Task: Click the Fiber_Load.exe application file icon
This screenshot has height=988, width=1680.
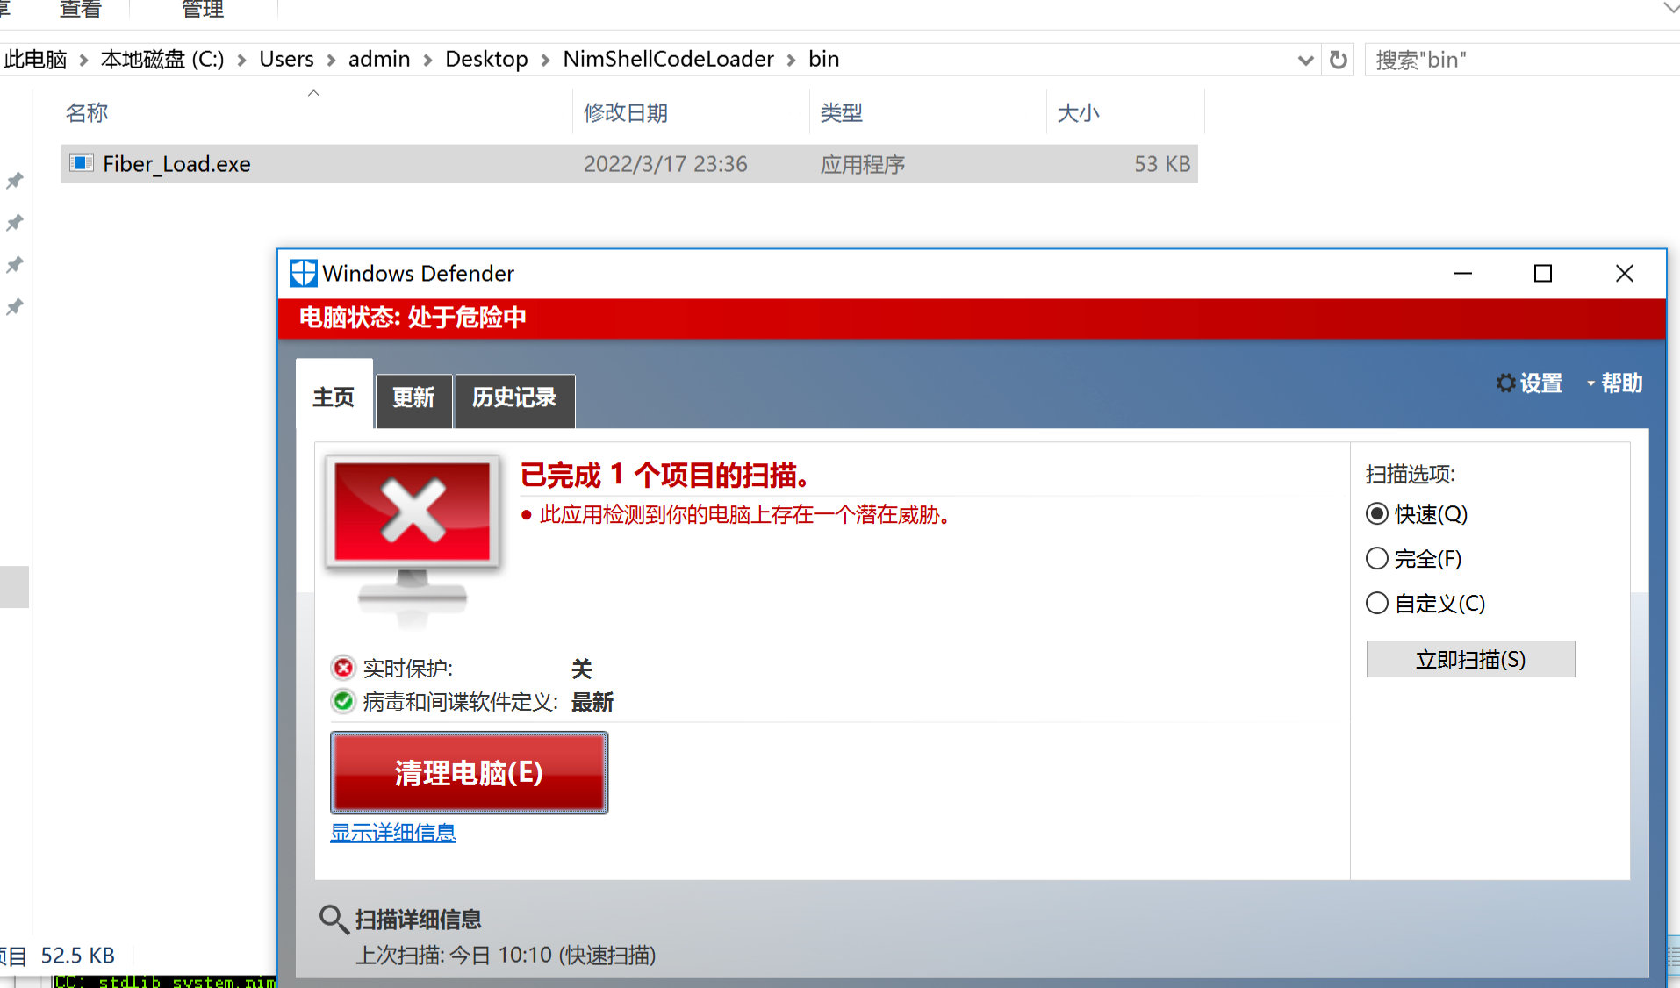Action: point(82,163)
